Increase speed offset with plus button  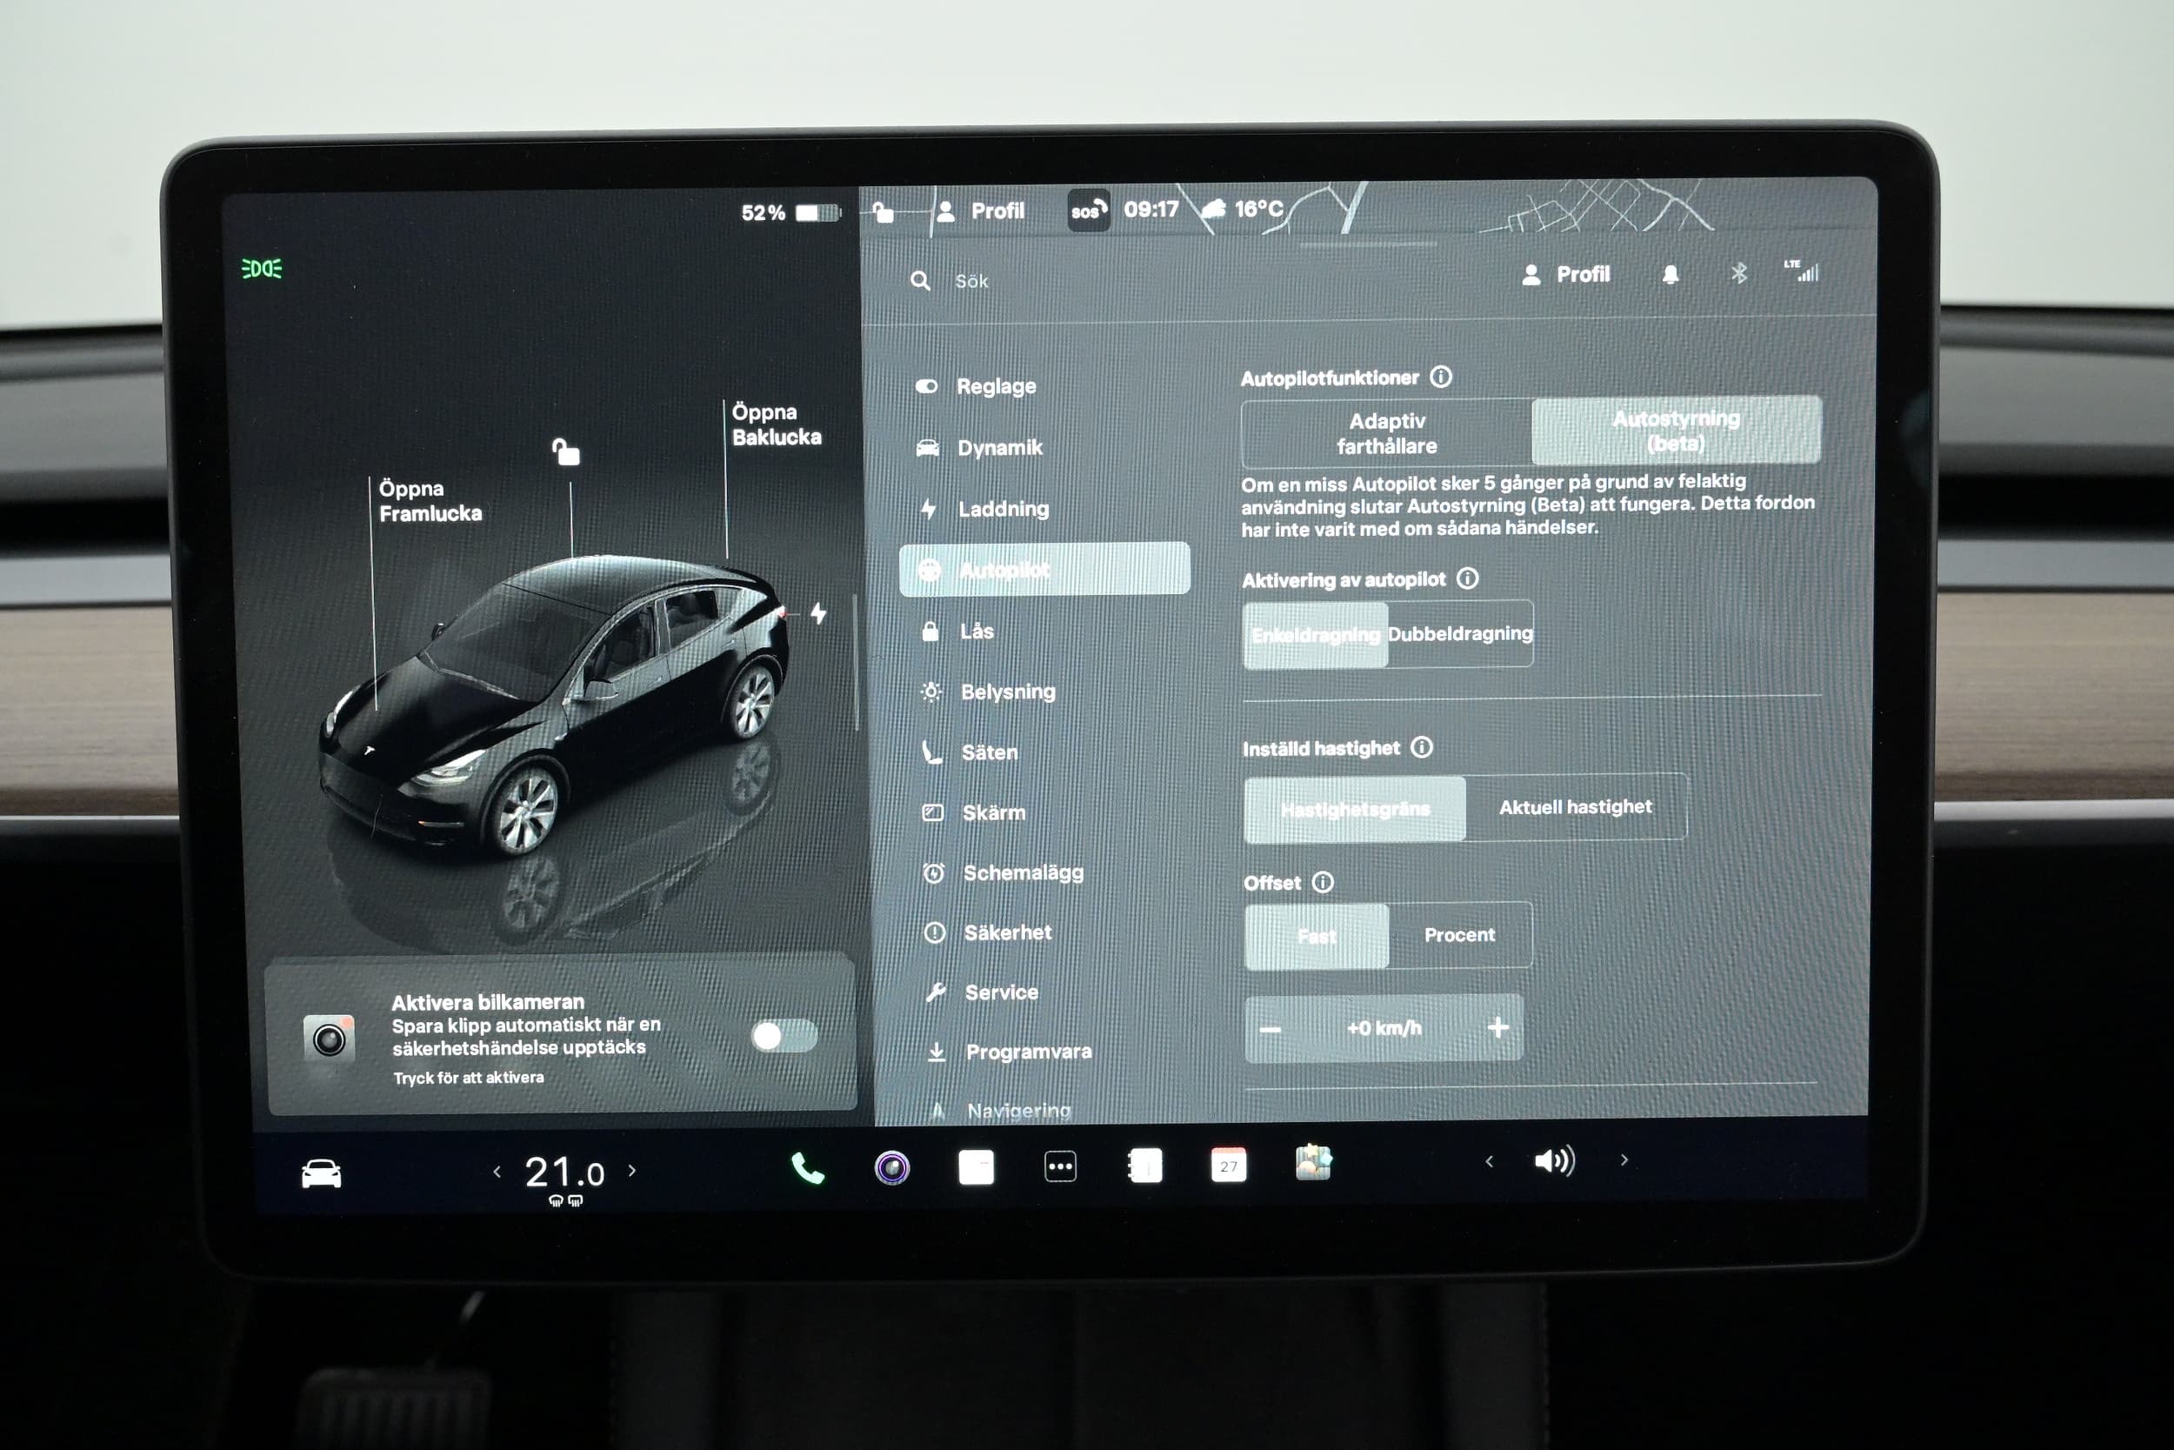pos(1498,1026)
